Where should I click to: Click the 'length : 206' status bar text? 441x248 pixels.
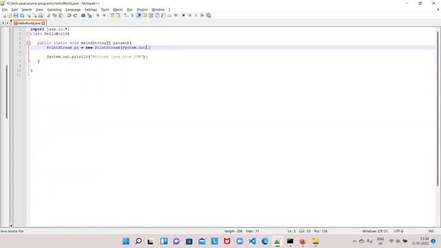click(234, 231)
